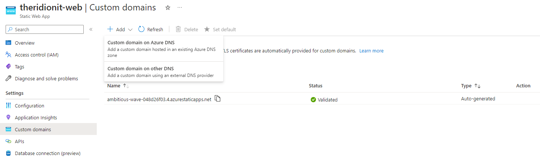Click the Static Web App resource icon
Image resolution: width=540 pixels, height=158 pixels.
point(10,10)
